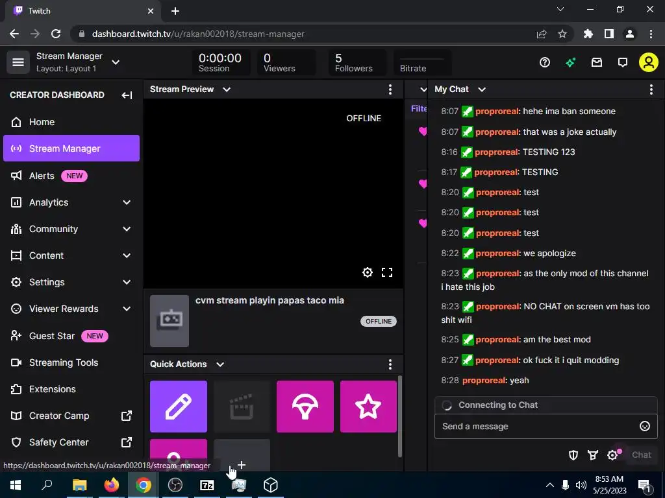
Task: Open My Chat three-dot options
Action: [x=651, y=89]
